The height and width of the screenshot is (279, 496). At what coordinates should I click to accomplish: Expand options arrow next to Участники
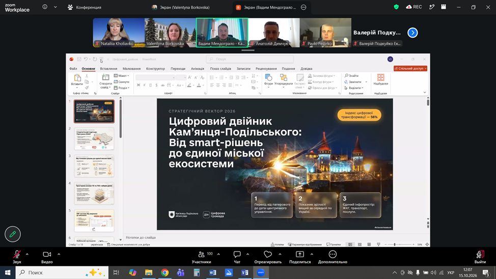pos(218,254)
